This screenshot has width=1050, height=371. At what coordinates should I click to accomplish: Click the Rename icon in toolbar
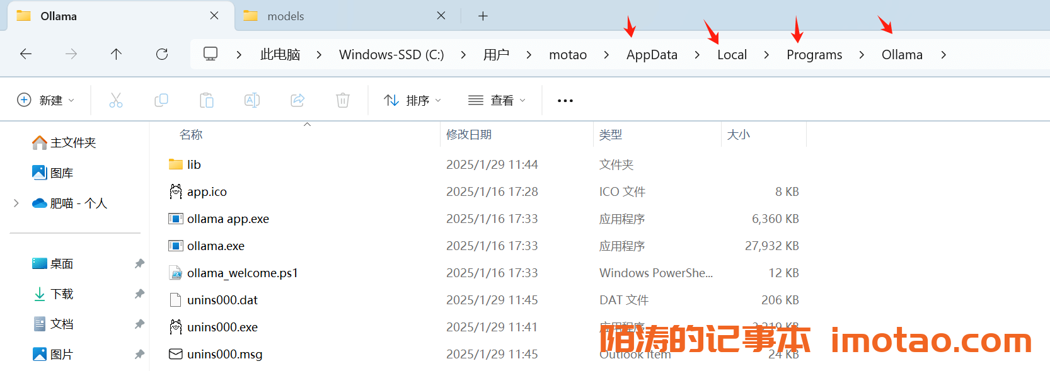(x=252, y=100)
